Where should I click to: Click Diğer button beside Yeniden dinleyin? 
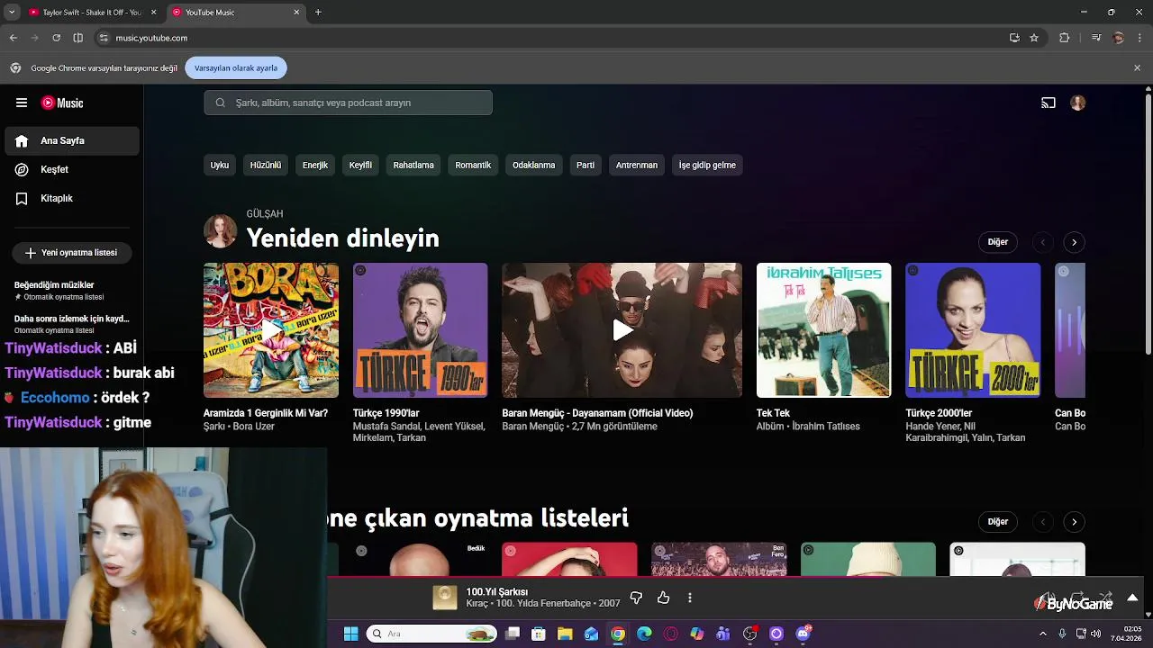(998, 242)
